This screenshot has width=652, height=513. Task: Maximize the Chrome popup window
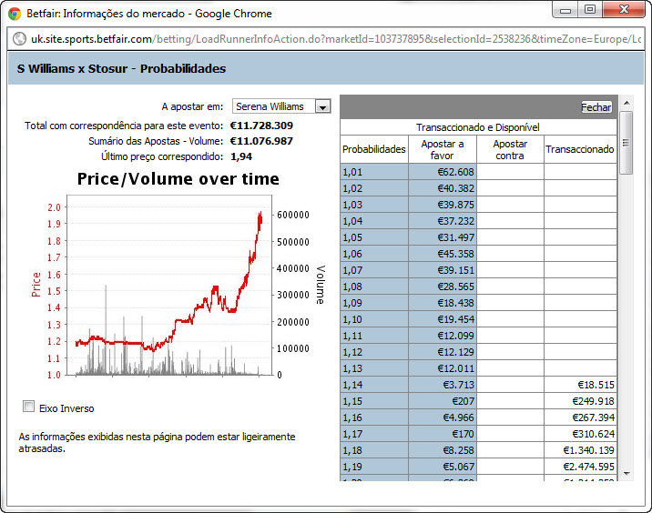click(590, 10)
